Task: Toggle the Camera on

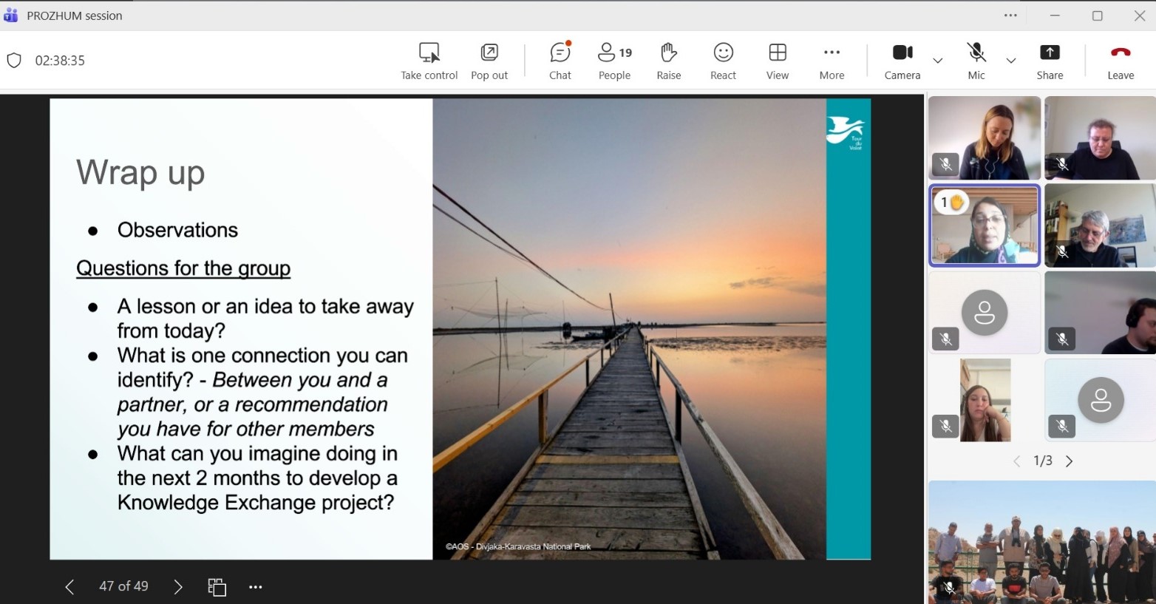Action: click(902, 61)
